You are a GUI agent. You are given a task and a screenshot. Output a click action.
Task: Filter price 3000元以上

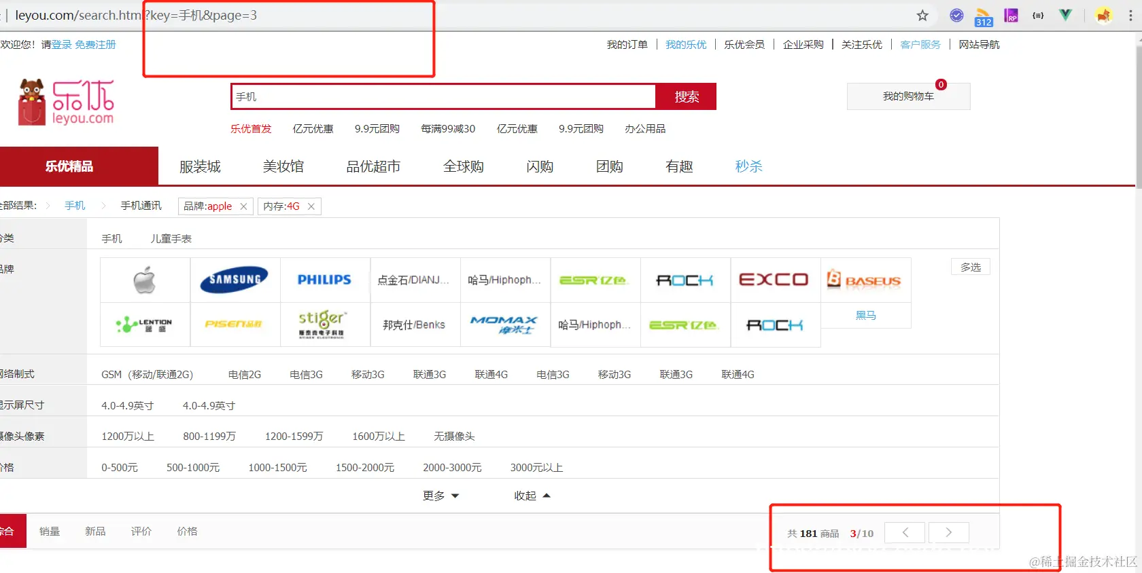(x=536, y=468)
